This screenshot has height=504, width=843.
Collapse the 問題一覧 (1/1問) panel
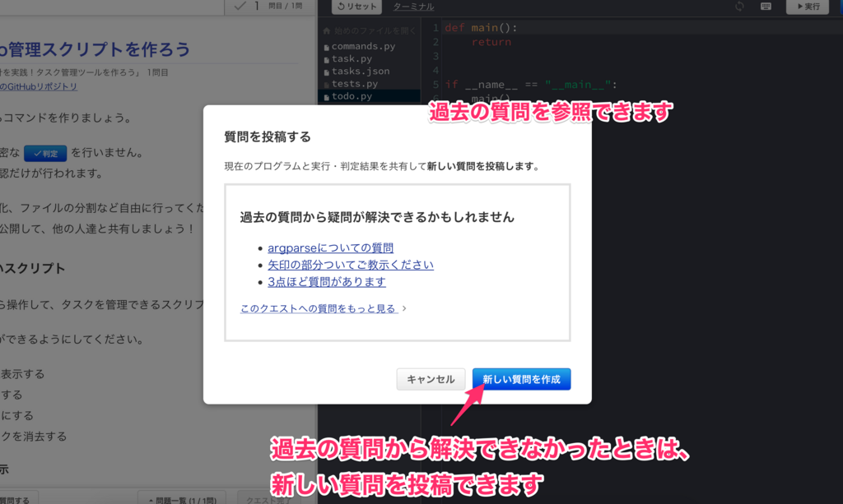point(181,500)
